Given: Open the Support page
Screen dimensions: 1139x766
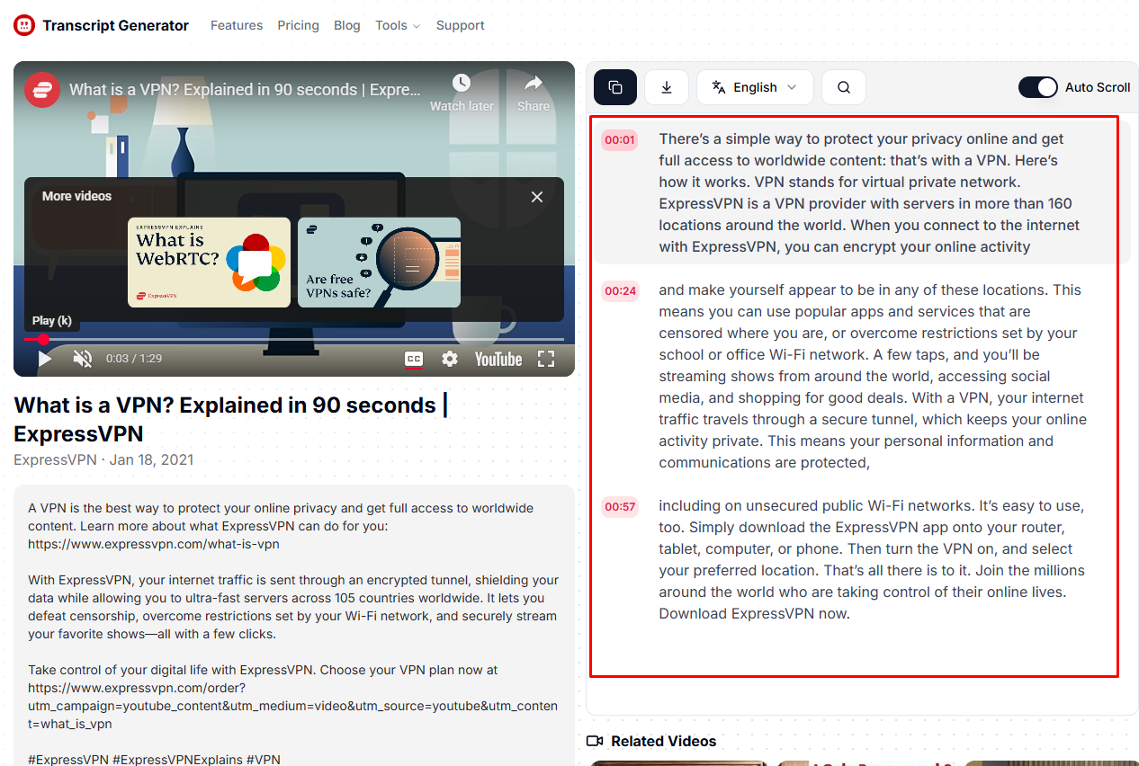Looking at the screenshot, I should 461,25.
